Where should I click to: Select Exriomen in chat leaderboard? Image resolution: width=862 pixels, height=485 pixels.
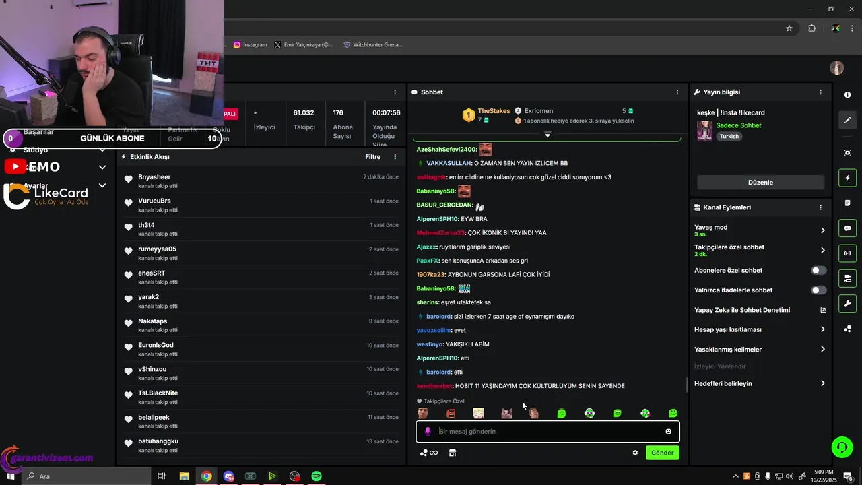[539, 111]
